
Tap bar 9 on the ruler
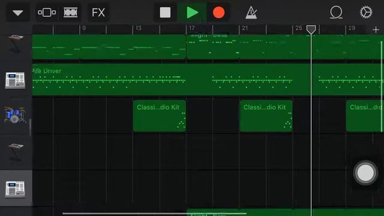point(84,28)
